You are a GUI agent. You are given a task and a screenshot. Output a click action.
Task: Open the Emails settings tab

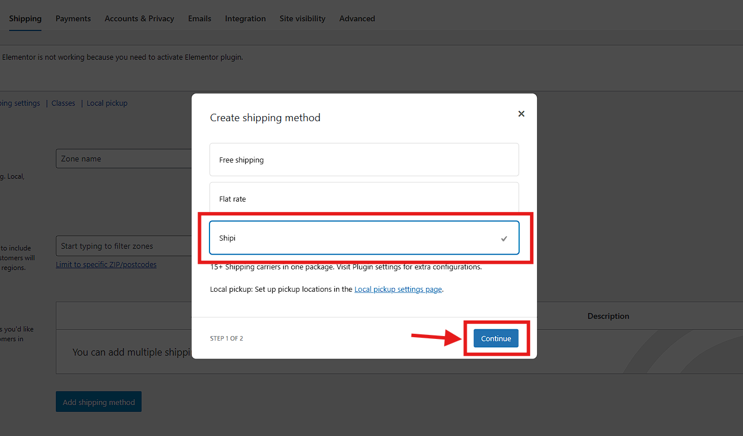pos(200,18)
